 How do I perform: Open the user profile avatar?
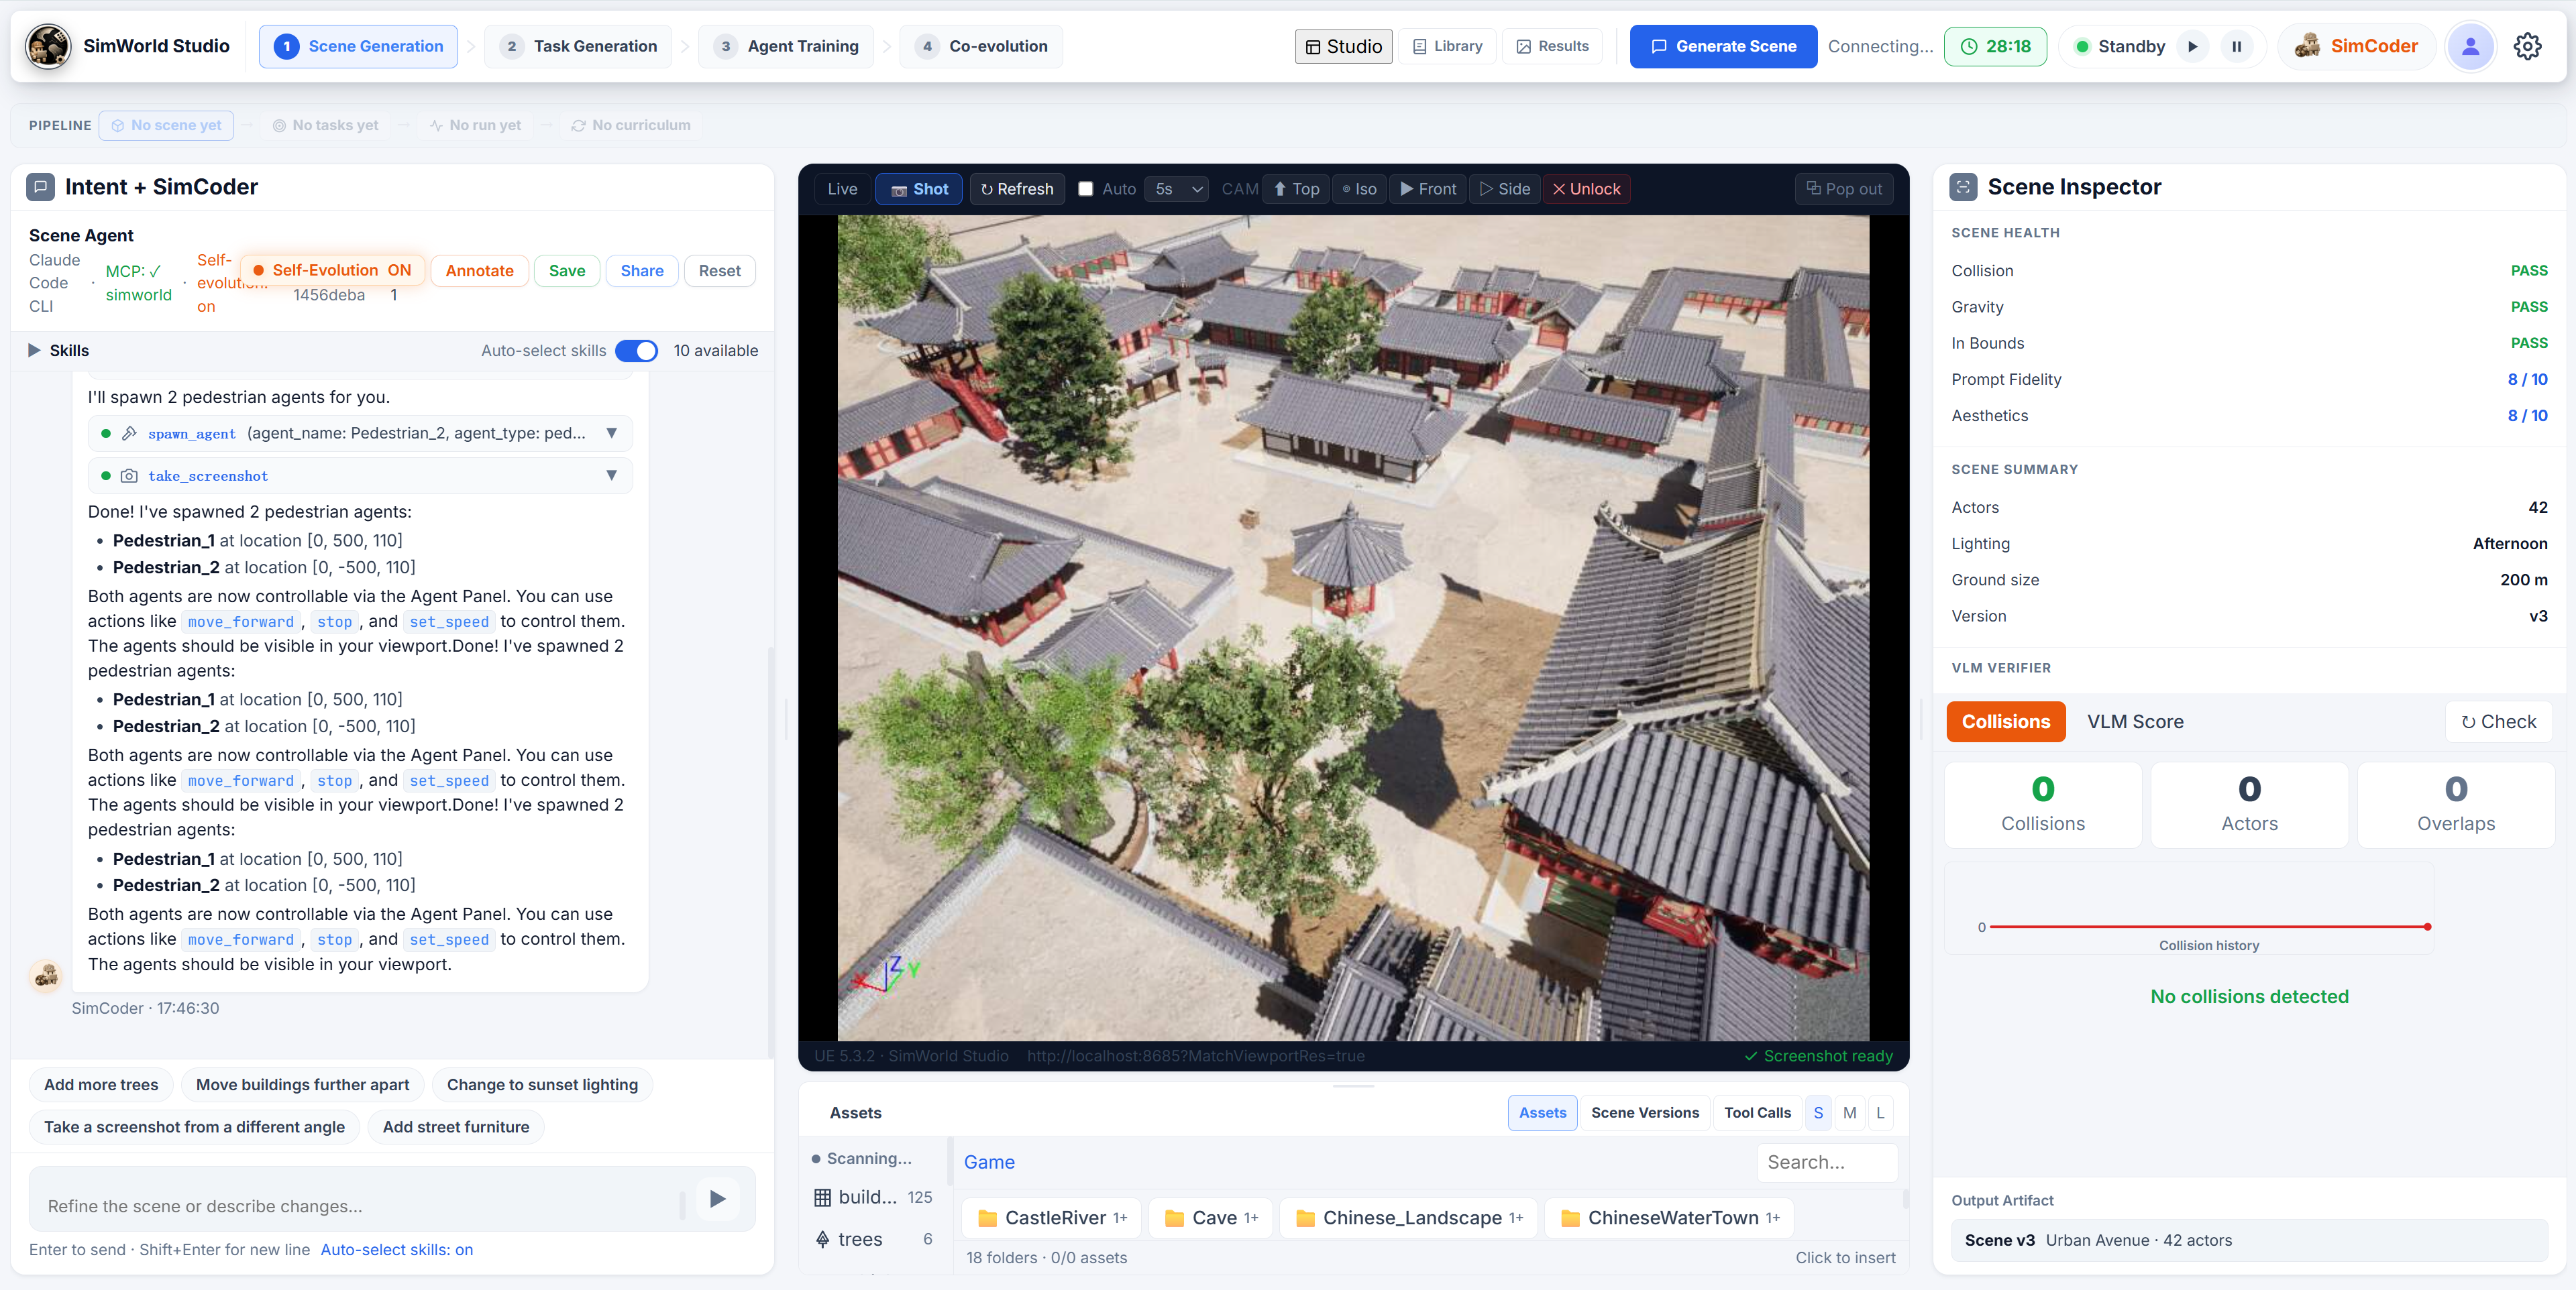click(2470, 46)
